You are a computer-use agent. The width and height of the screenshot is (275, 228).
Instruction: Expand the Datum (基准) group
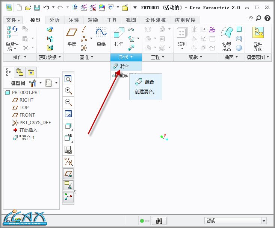pyautogui.click(x=86, y=57)
